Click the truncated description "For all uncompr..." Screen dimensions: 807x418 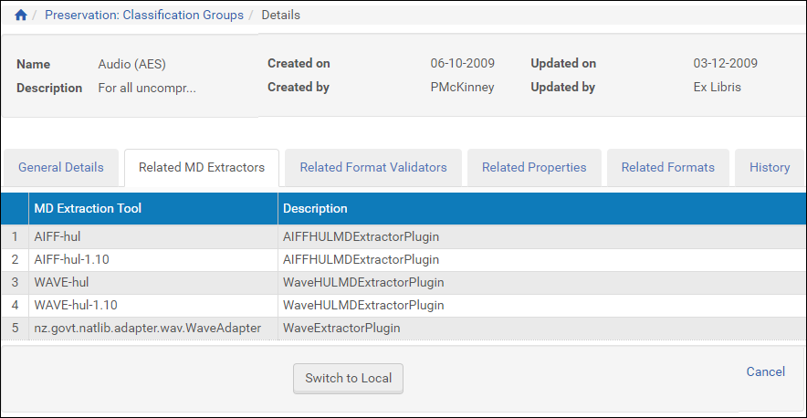point(147,89)
